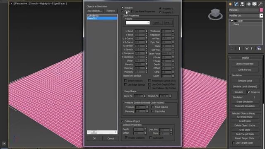The width and height of the screenshot is (265, 149).
Task: Toggle Inherit Velocity checkbox
Action: [x=125, y=81]
